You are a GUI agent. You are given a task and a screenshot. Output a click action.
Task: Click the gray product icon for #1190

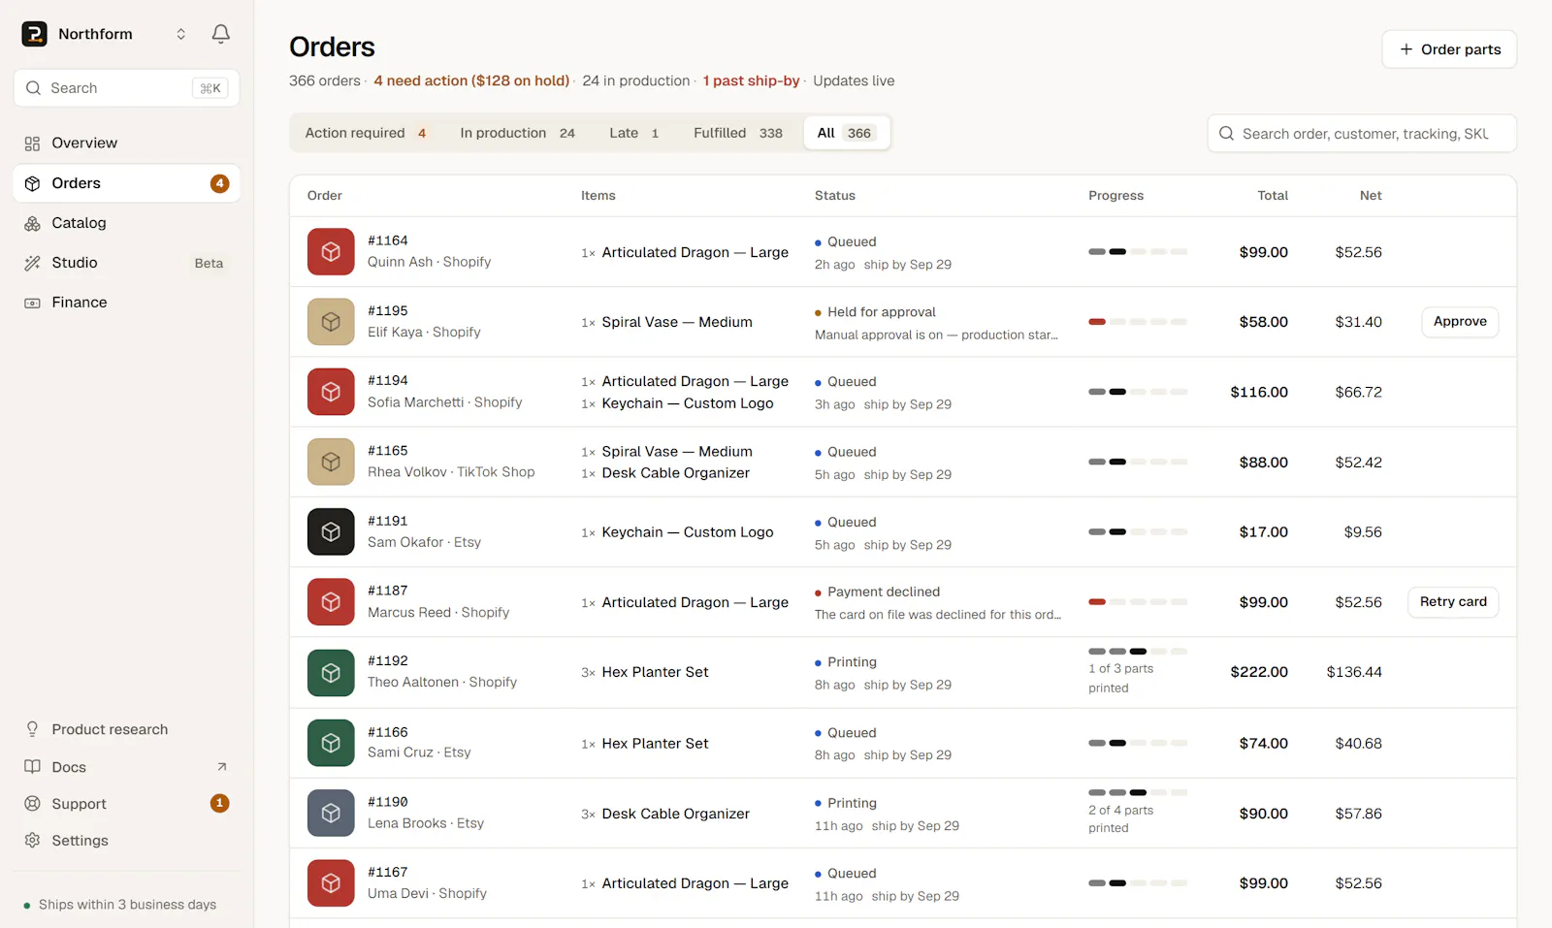click(x=331, y=814)
